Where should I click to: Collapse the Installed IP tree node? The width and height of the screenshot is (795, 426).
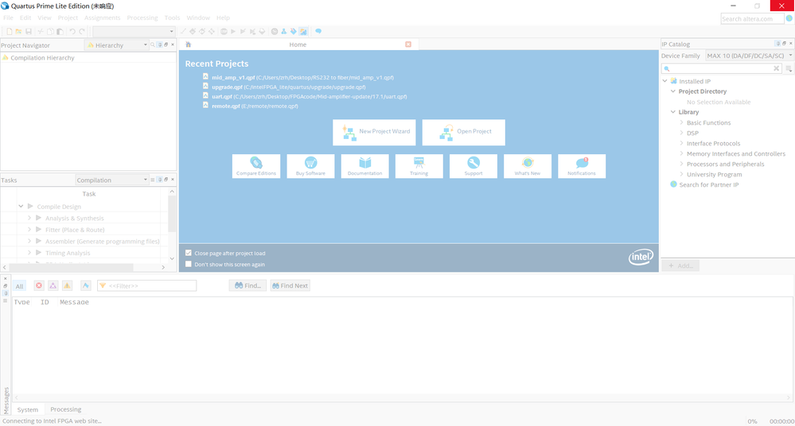coord(664,81)
